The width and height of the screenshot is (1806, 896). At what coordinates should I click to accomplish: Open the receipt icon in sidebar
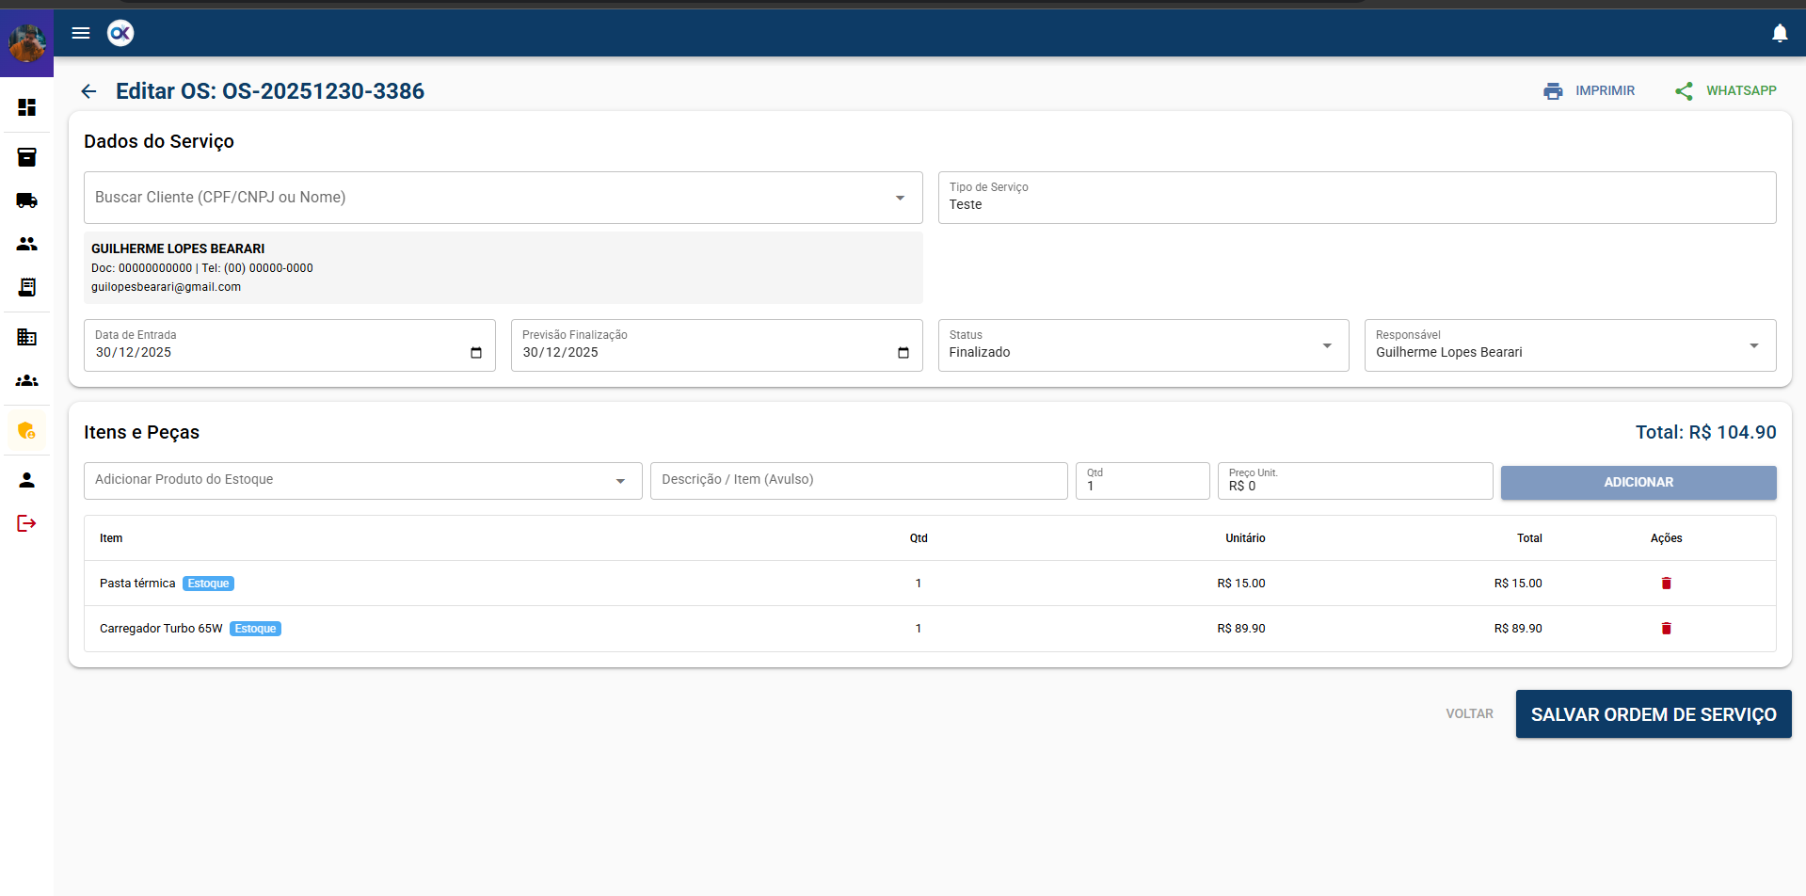tap(26, 287)
